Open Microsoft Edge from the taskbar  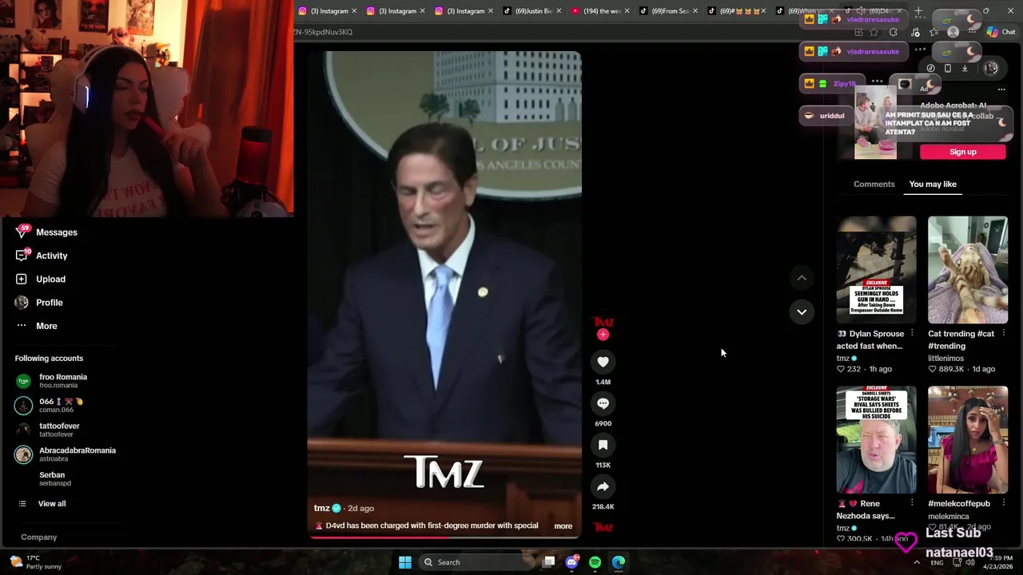(x=619, y=562)
